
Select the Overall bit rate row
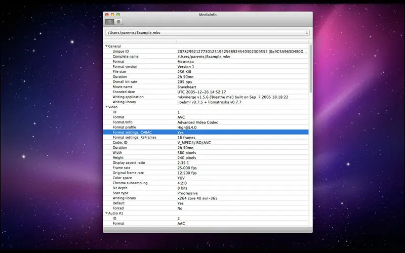[x=206, y=81]
